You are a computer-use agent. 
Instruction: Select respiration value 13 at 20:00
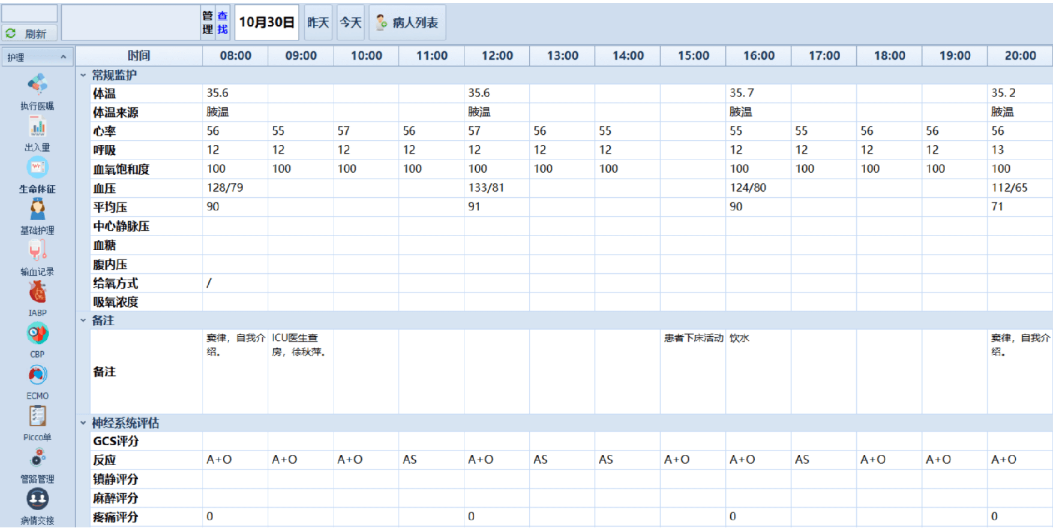pyautogui.click(x=998, y=150)
